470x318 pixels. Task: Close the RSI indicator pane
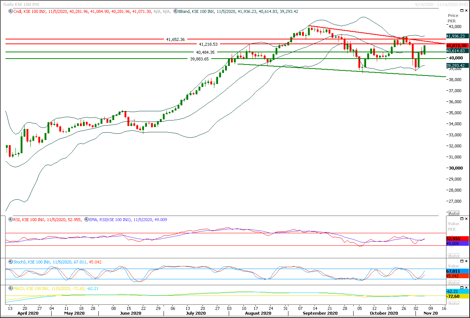[x=467, y=219]
